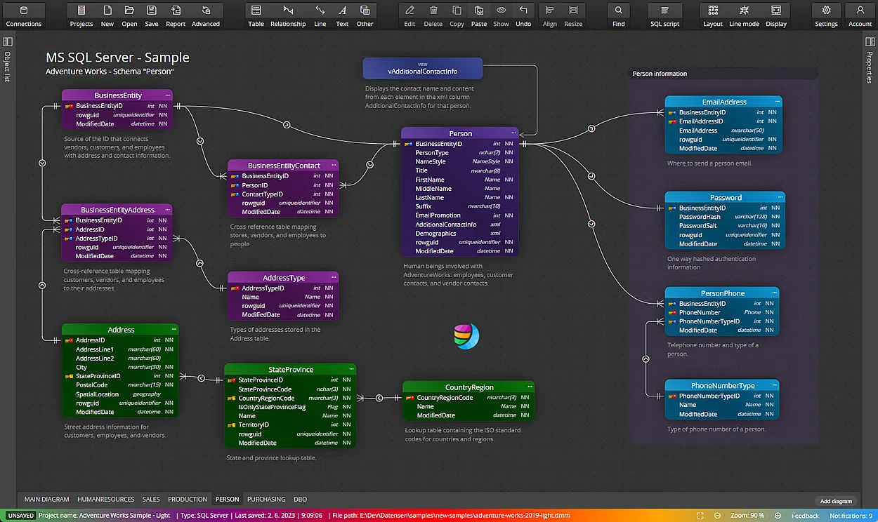This screenshot has height=522, width=878.
Task: Switch to the PRODUCTION diagram tab
Action: point(188,500)
